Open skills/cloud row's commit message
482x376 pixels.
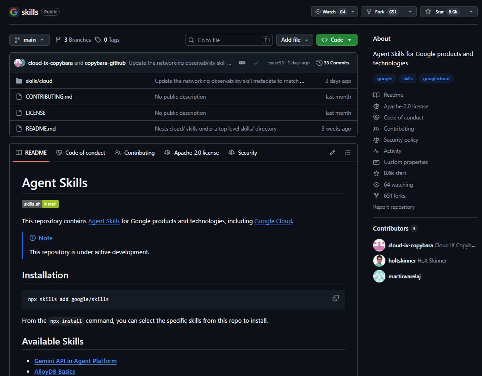click(x=229, y=81)
